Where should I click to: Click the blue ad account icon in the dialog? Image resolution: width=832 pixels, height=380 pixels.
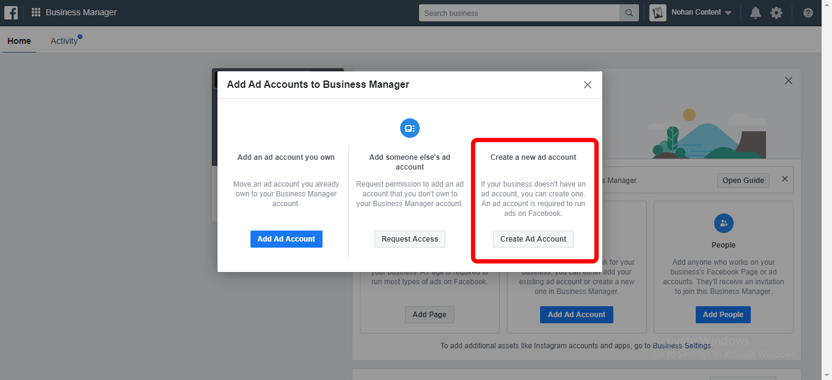point(410,128)
